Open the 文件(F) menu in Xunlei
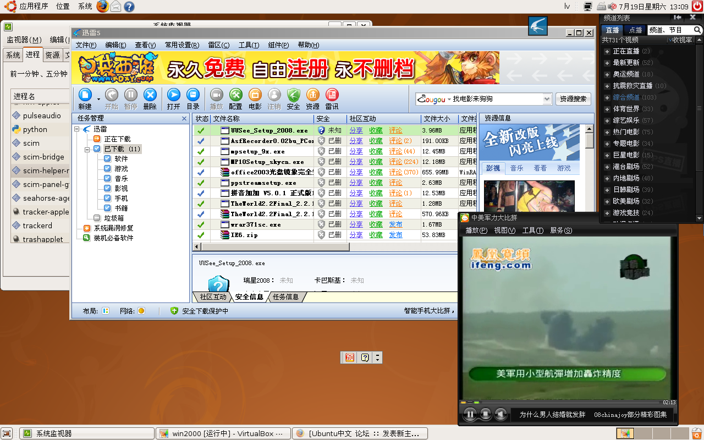Image resolution: width=704 pixels, height=440 pixels. tap(86, 45)
